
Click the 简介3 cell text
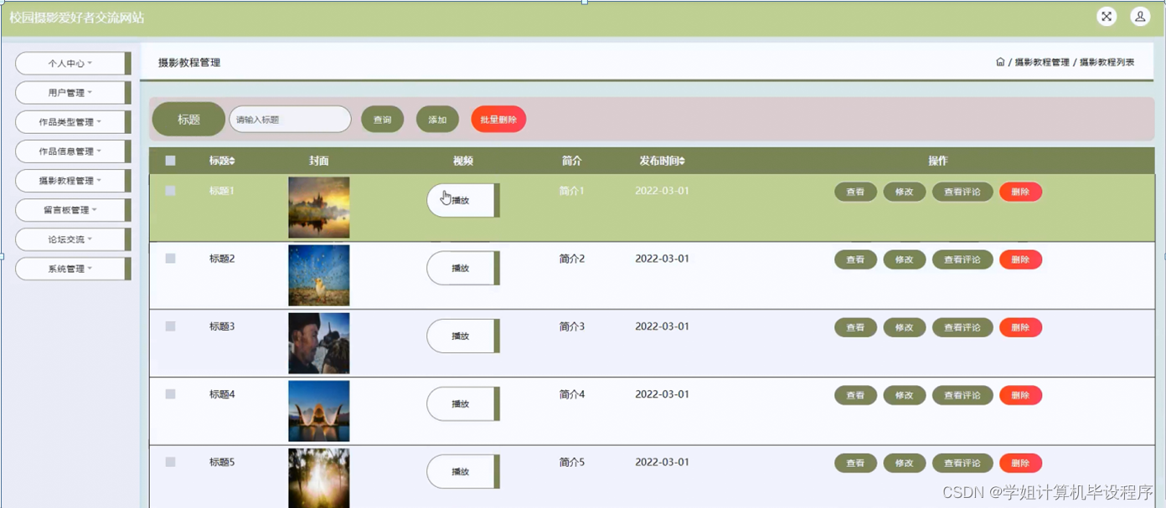[571, 326]
